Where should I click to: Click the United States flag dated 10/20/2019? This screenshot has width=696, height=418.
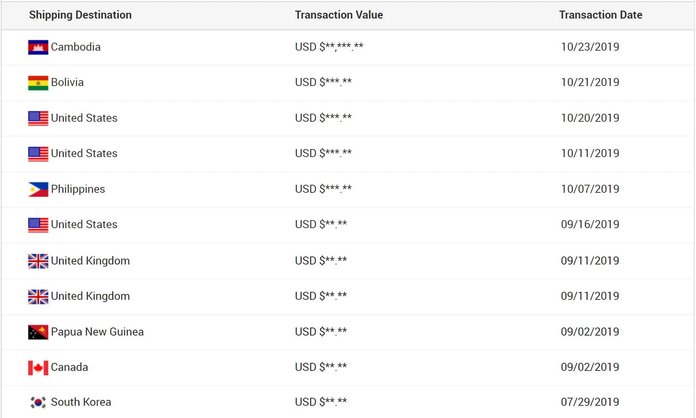[x=38, y=118]
